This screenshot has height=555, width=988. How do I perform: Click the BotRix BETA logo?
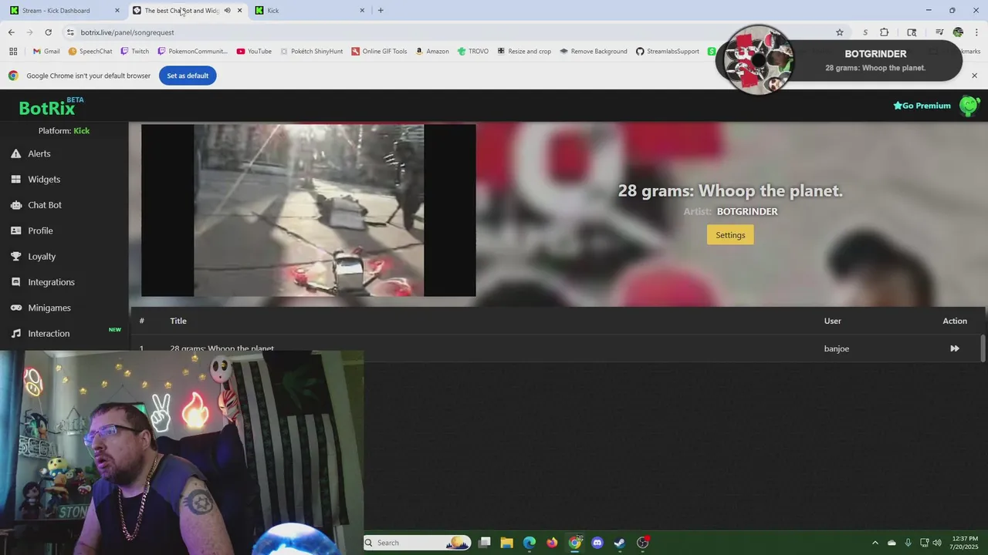pyautogui.click(x=52, y=106)
